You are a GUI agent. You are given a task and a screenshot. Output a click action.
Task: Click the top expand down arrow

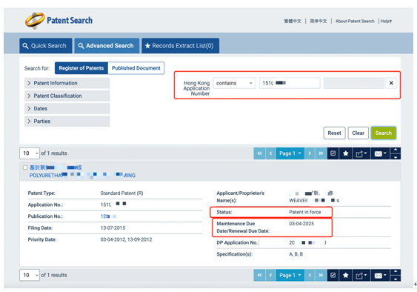pyautogui.click(x=396, y=156)
